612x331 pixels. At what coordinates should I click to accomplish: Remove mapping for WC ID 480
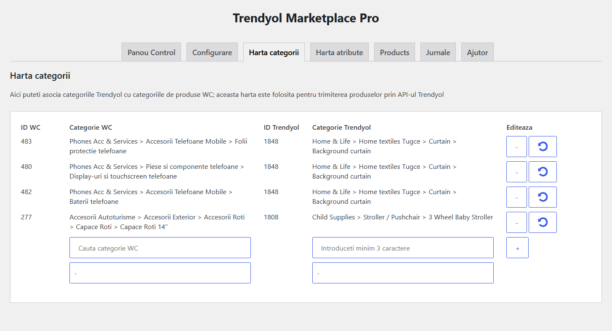(x=516, y=172)
